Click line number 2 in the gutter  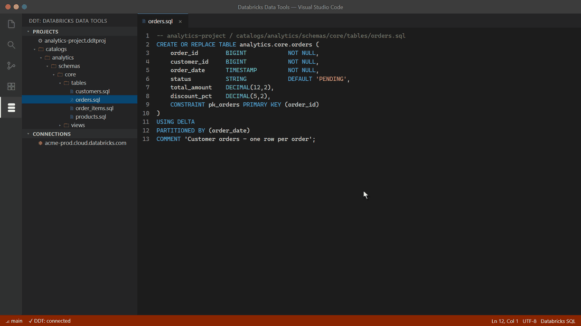click(x=147, y=44)
